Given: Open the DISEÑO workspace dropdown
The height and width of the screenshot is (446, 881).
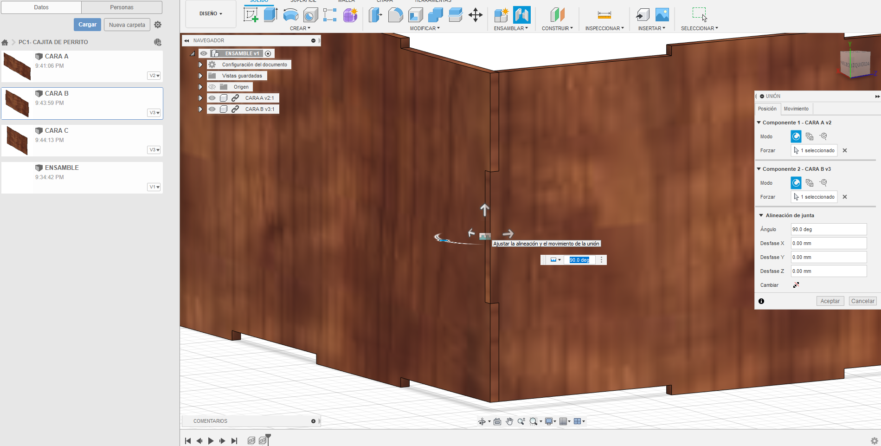Looking at the screenshot, I should [211, 13].
